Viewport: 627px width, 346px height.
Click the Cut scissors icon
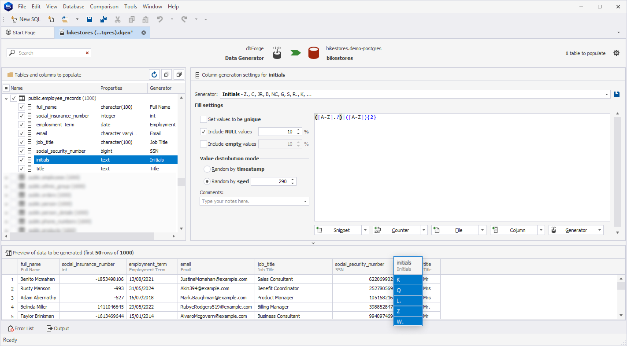click(118, 19)
